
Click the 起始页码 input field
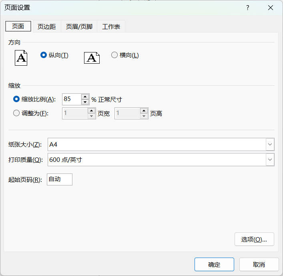[60, 179]
